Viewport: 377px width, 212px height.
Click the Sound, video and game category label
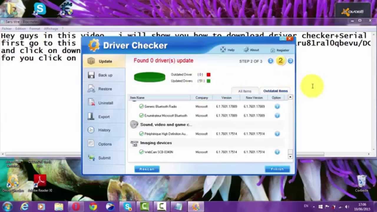point(166,125)
